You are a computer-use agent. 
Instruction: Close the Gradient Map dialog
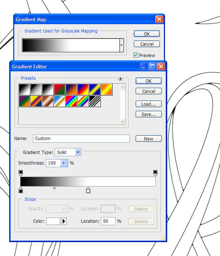pyautogui.click(x=159, y=19)
